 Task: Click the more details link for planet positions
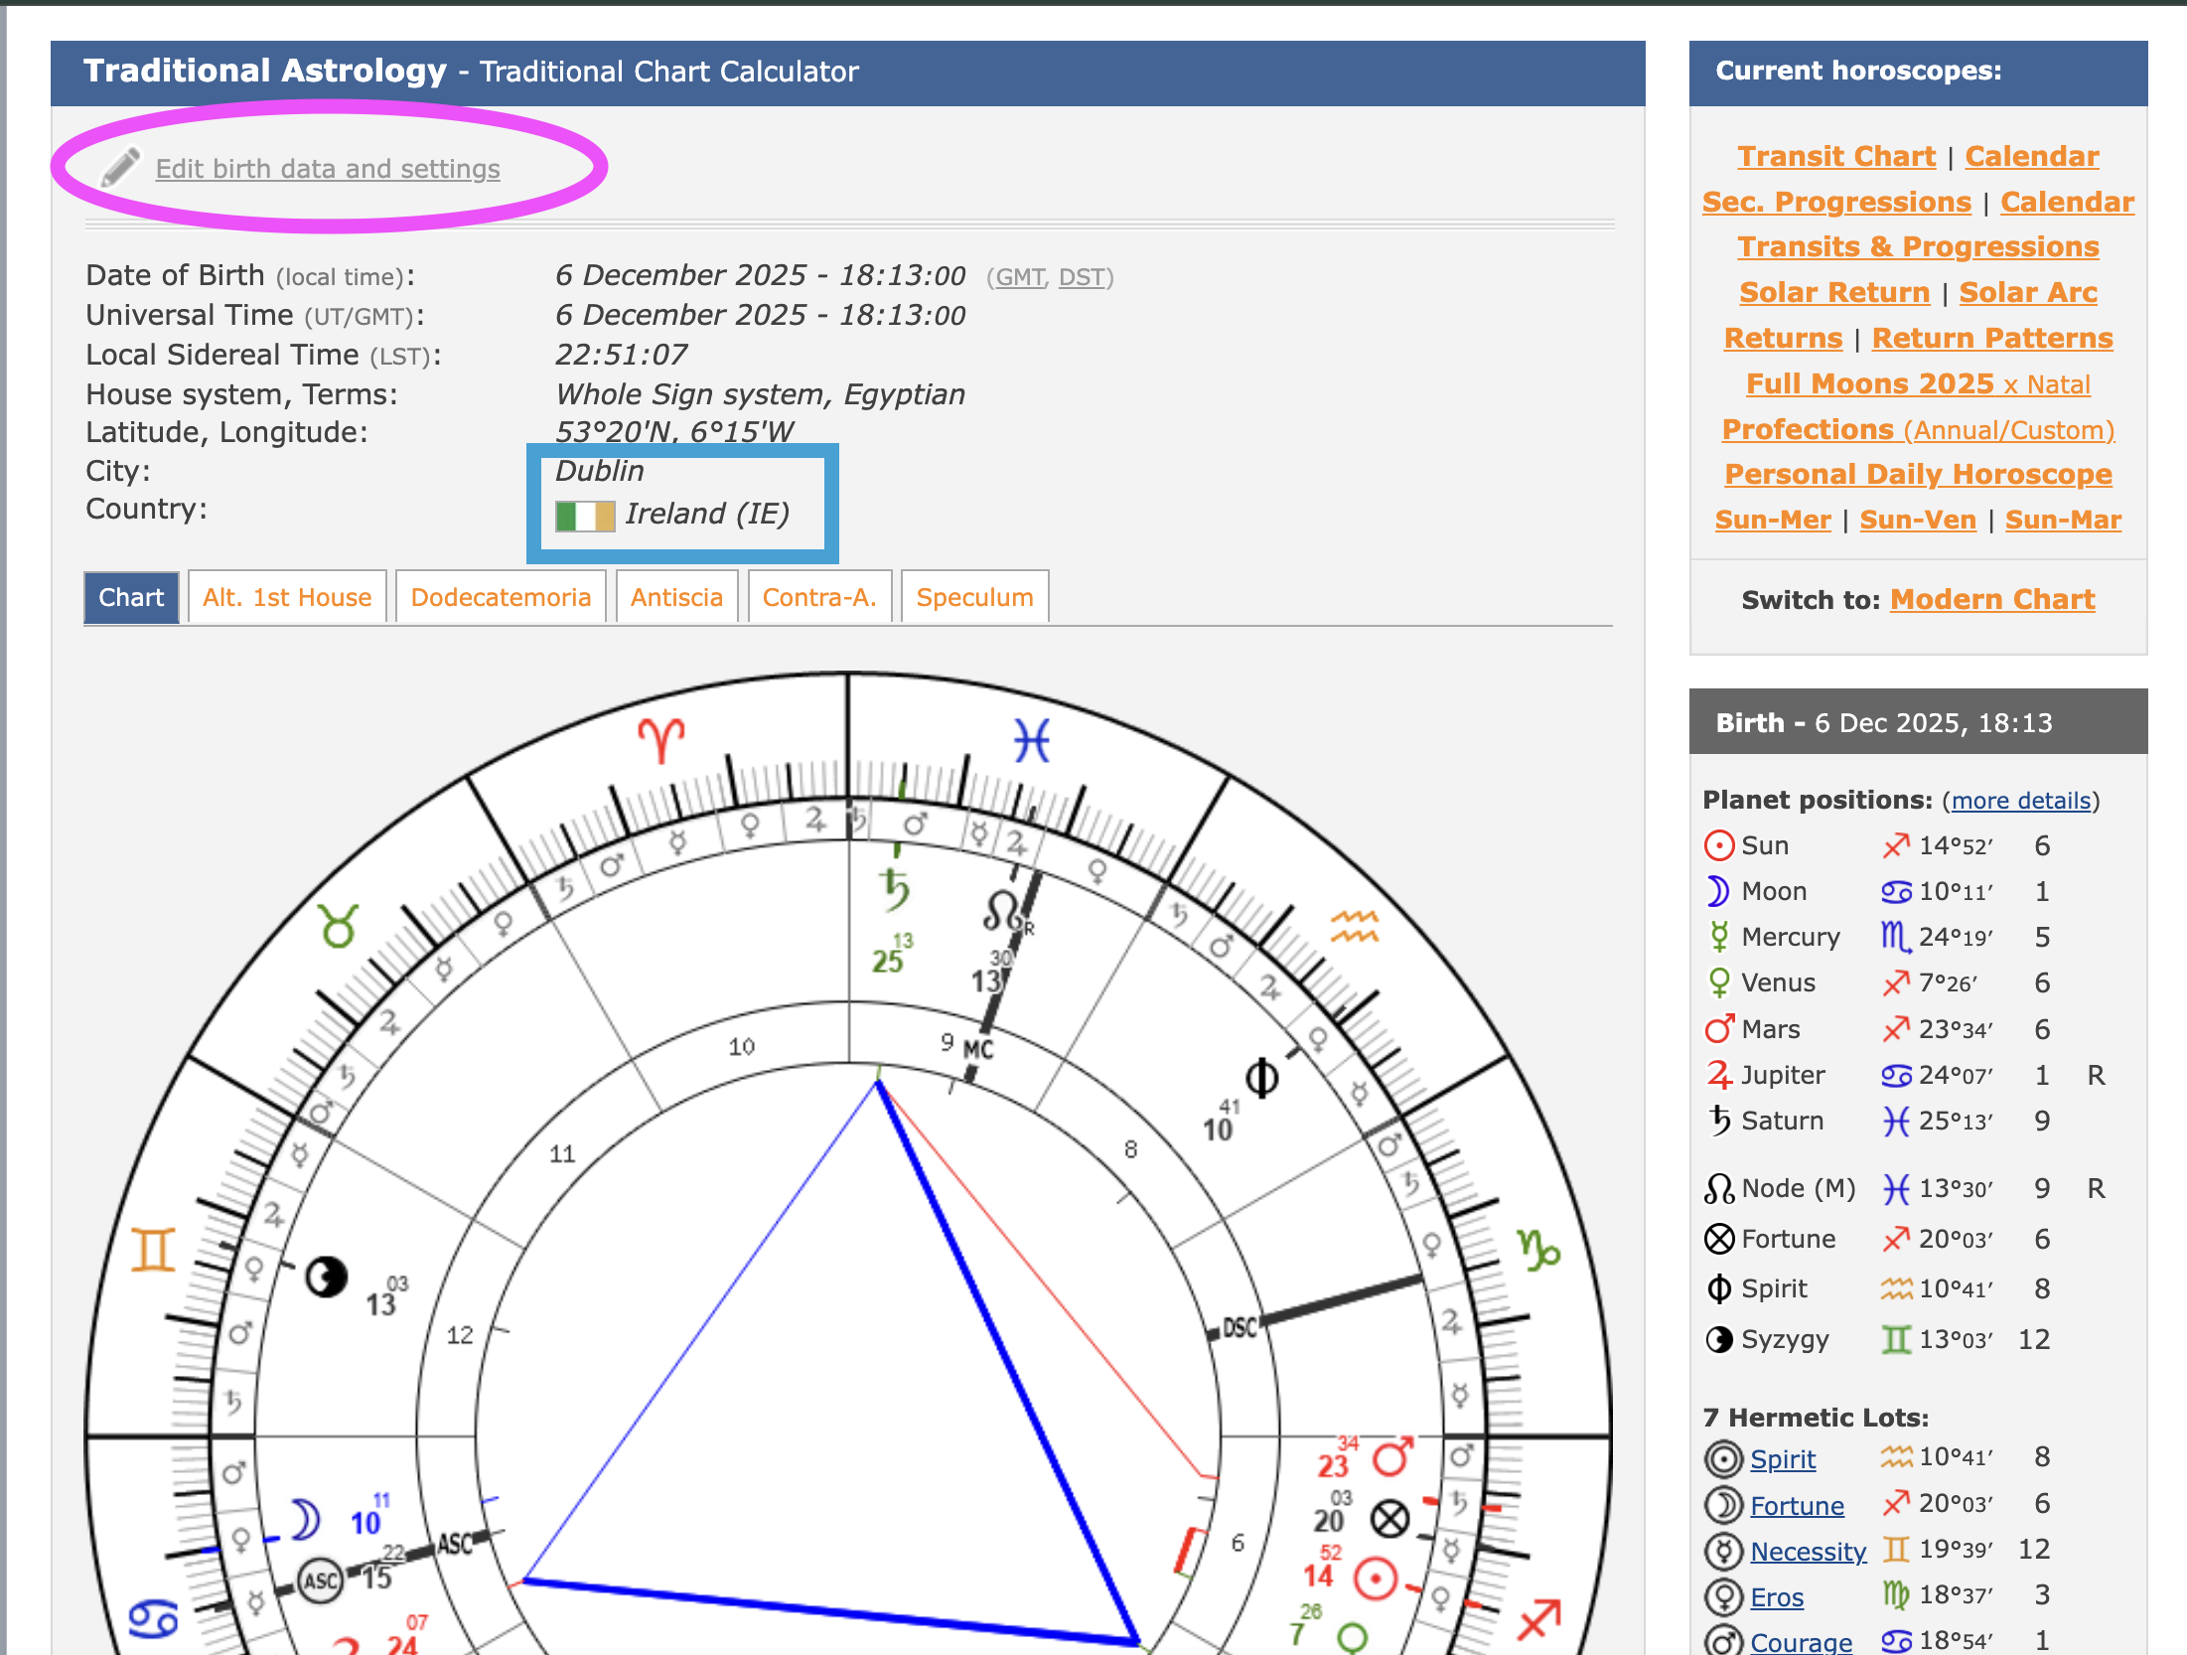pos(2020,801)
